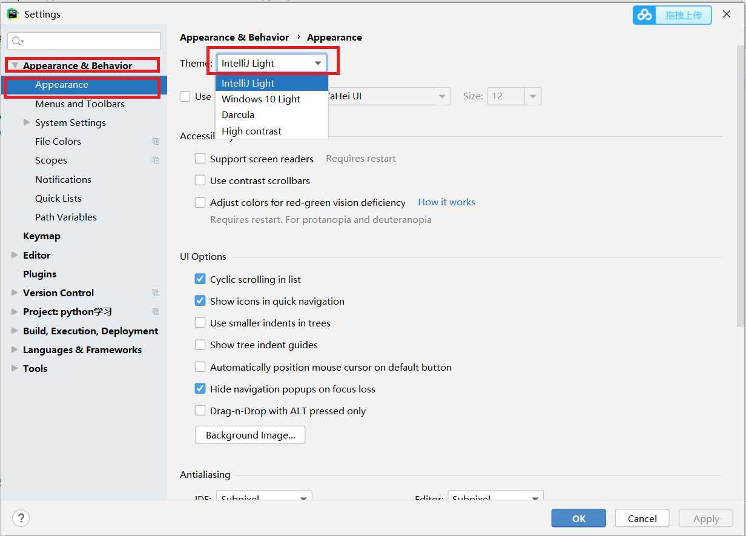This screenshot has height=536, width=746.
Task: Close the Theme dropdown via its arrow
Action: 318,63
